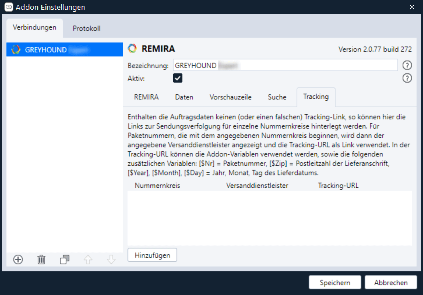Click the Hinzufügen button
The image size is (423, 295).
click(152, 255)
